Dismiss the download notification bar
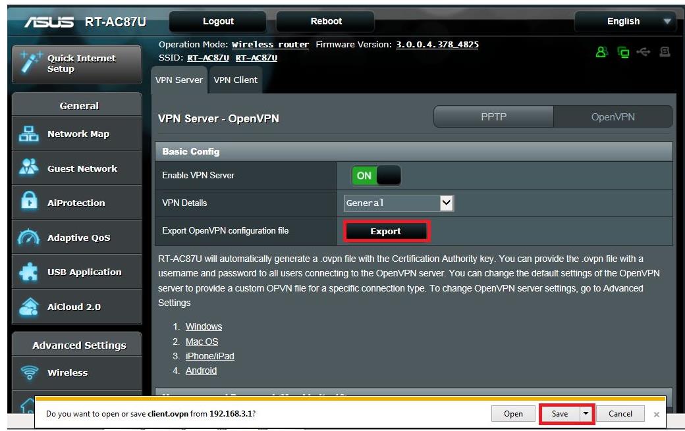Screen dimensions: 685x431 pyautogui.click(x=656, y=414)
